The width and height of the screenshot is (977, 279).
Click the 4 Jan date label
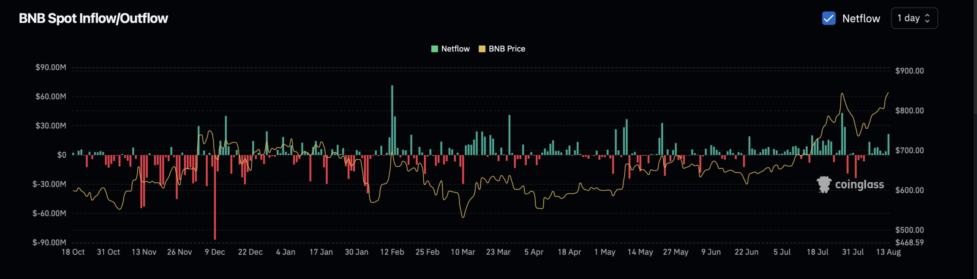(286, 252)
